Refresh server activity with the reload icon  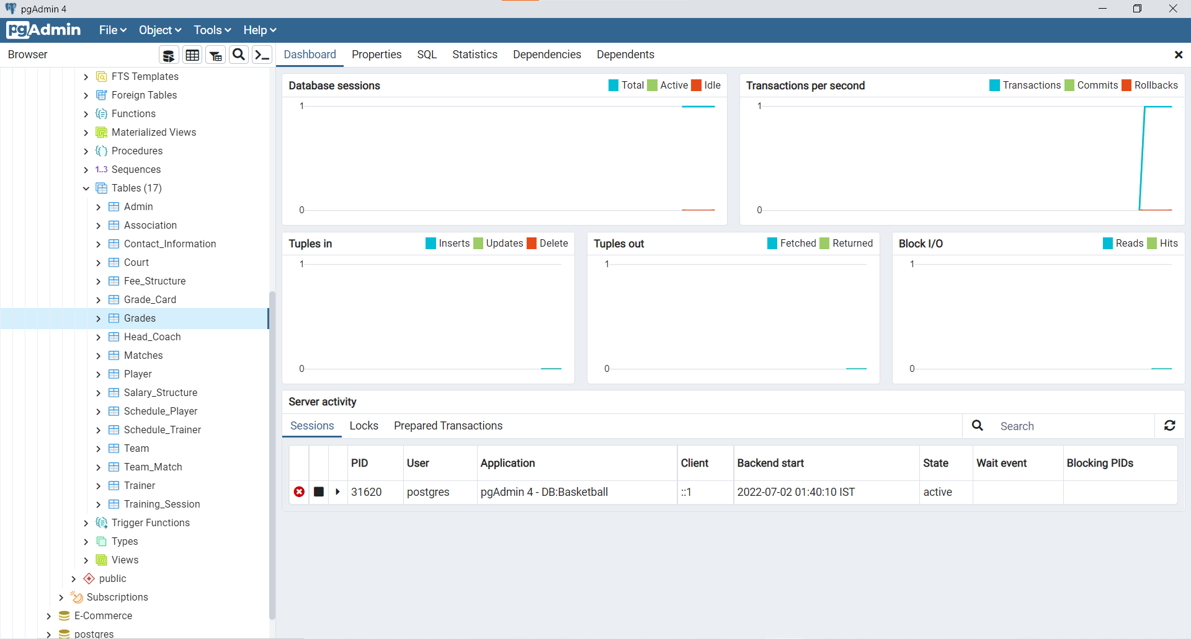tap(1170, 426)
